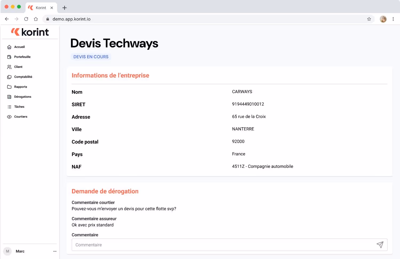Click NAF value 4511Z - Compagnie automobile
Image resolution: width=400 pixels, height=259 pixels.
pyautogui.click(x=262, y=167)
